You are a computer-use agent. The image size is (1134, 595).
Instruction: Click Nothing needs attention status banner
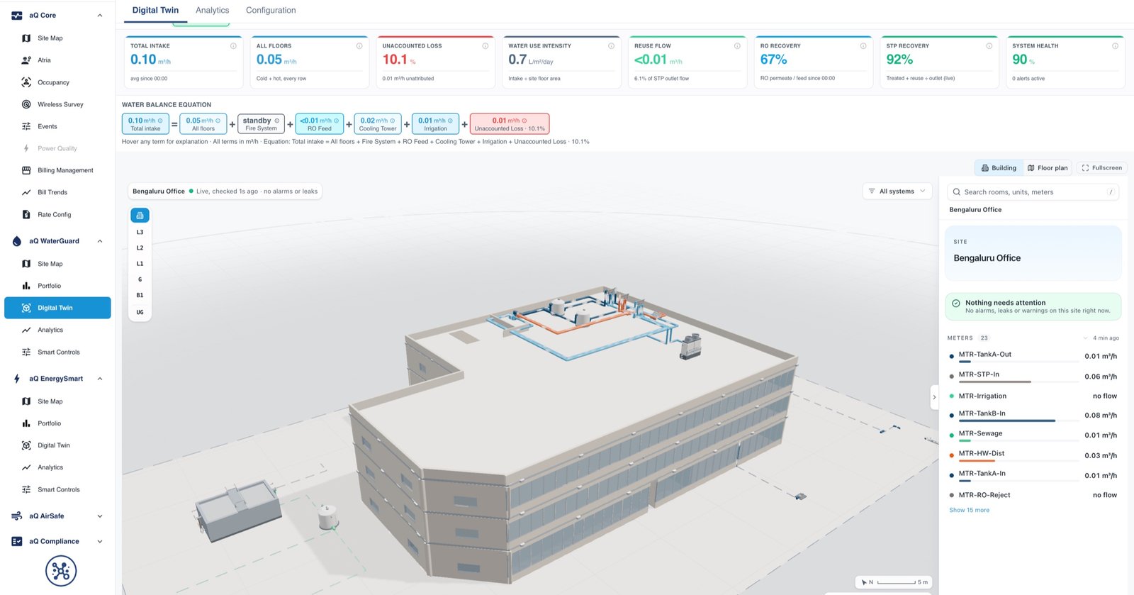(1033, 306)
